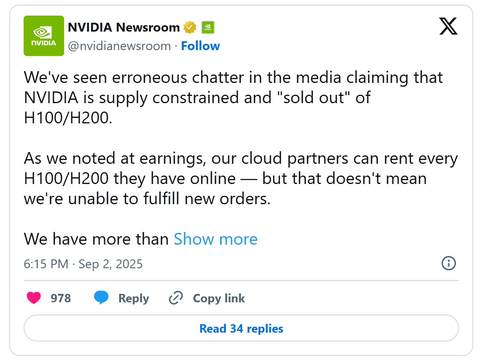Click the small NVIDIA affiliate badge
Image resolution: width=480 pixels, height=360 pixels.
point(208,28)
